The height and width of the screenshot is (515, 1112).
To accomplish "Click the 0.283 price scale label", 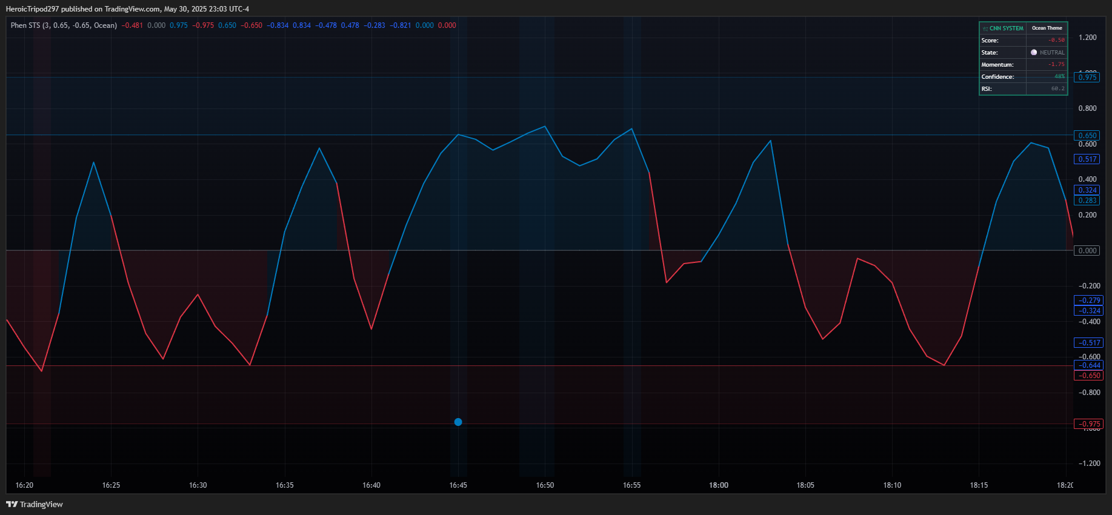I will pos(1087,201).
